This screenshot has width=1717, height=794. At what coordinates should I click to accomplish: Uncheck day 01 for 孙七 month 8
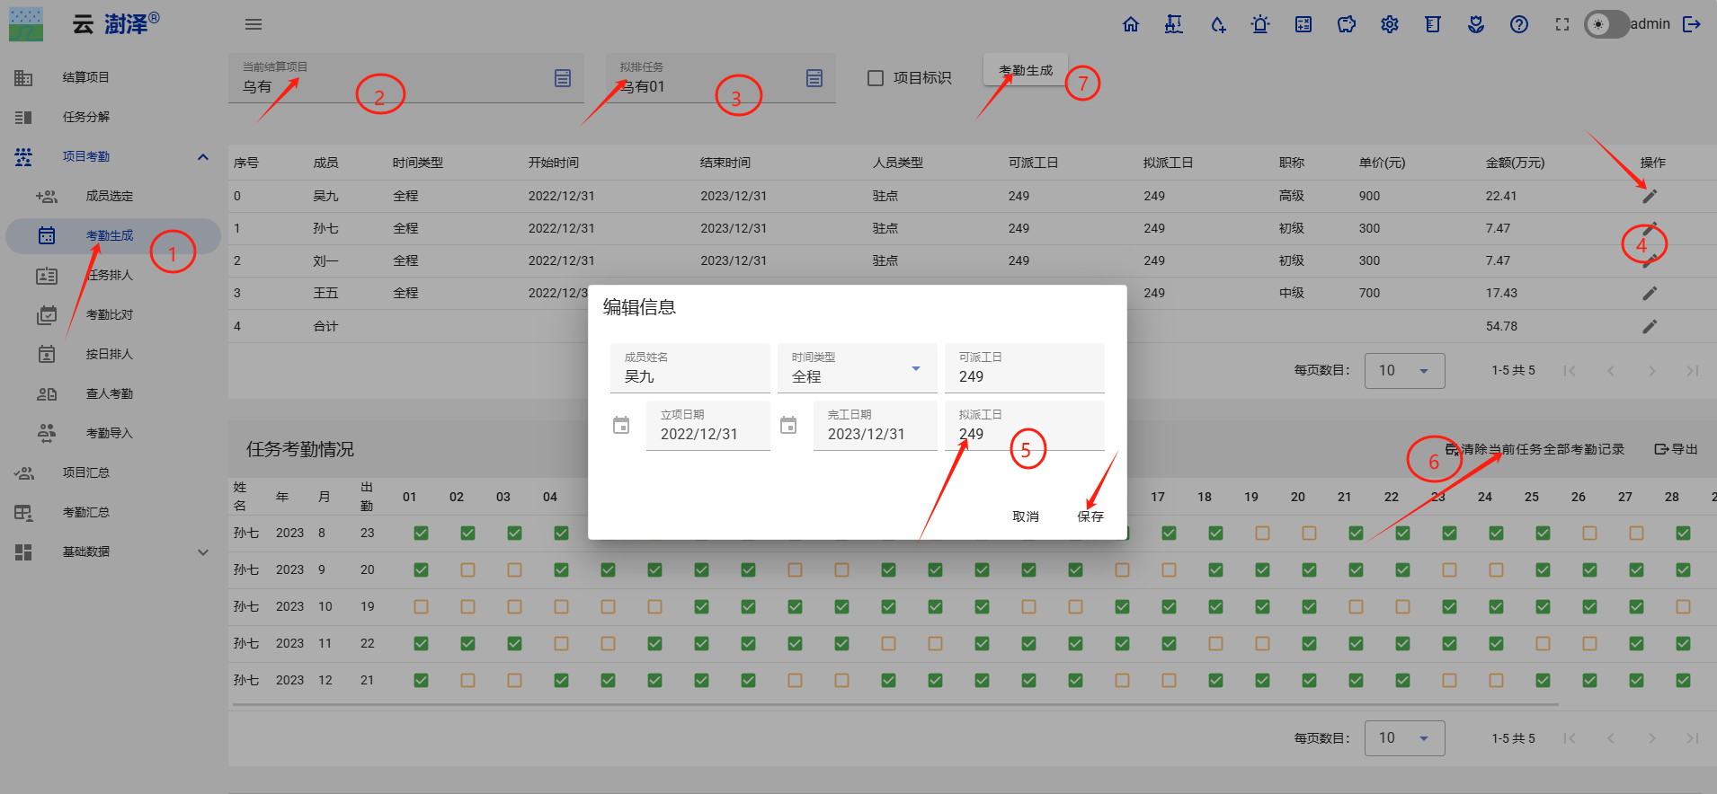coord(421,533)
